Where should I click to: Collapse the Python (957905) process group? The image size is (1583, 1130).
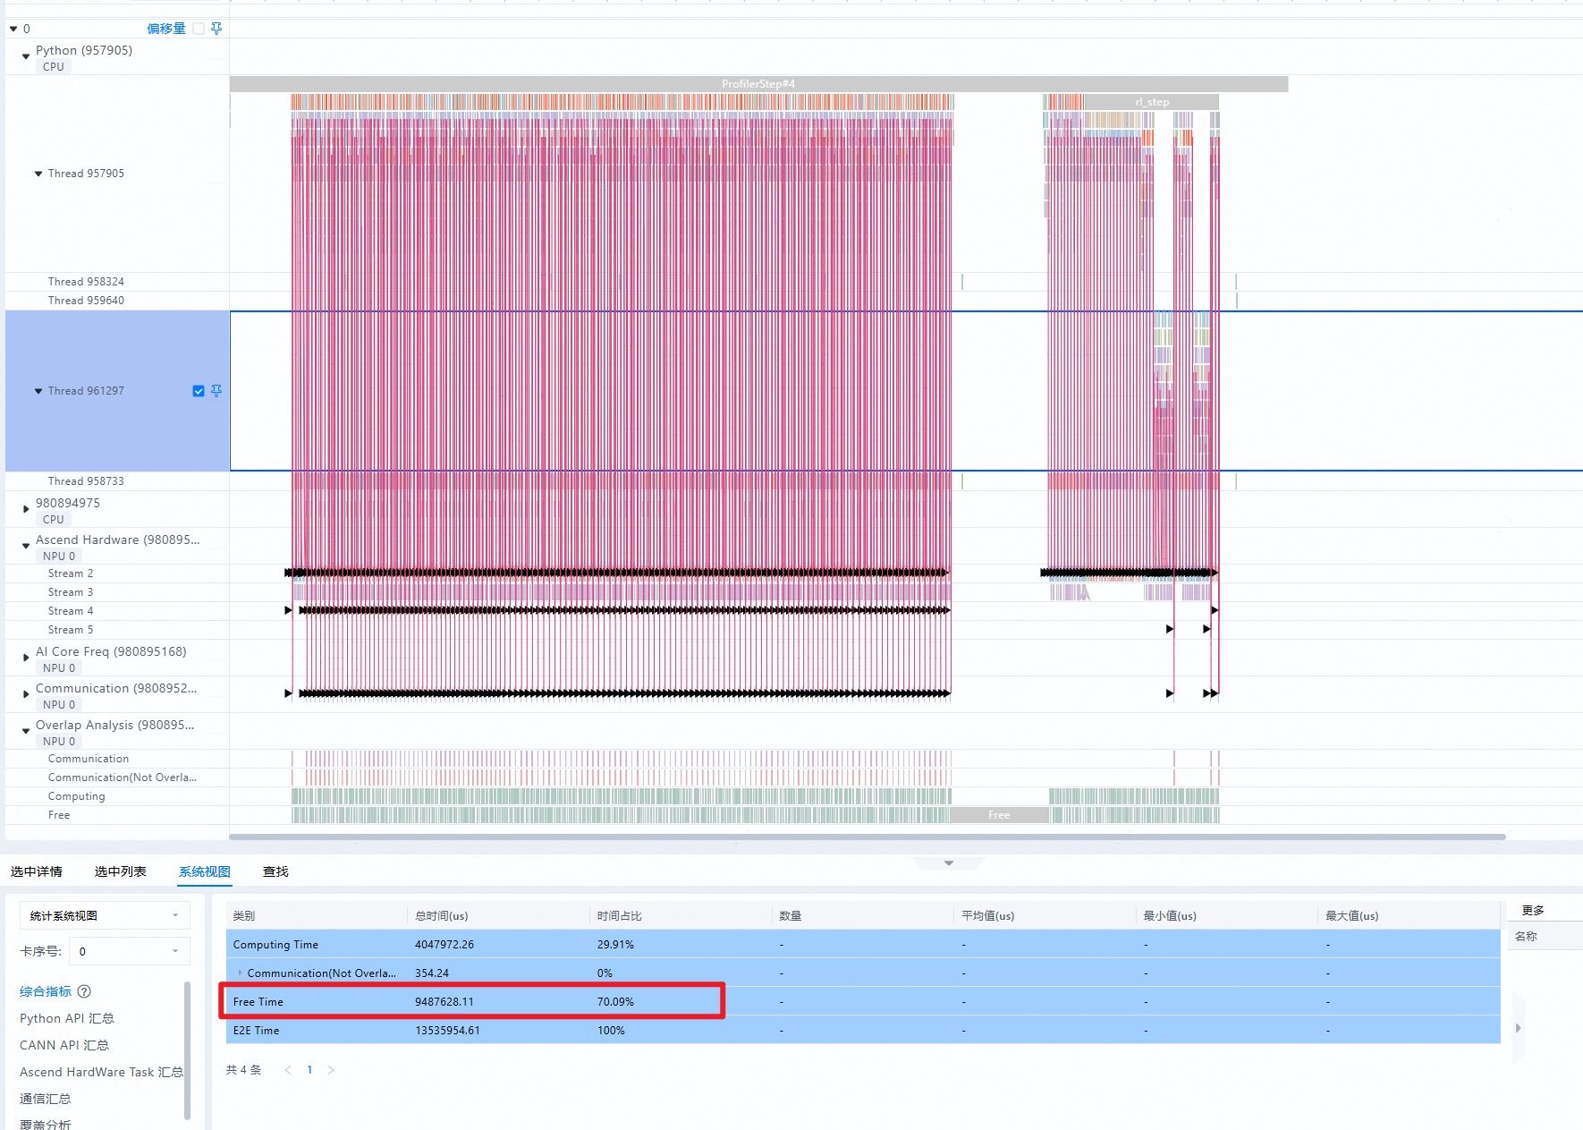point(26,56)
